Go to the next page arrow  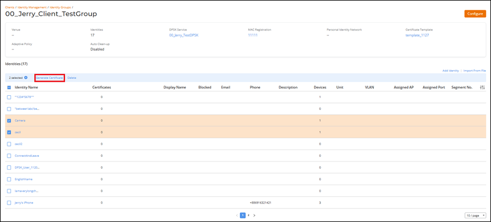pyautogui.click(x=254, y=215)
